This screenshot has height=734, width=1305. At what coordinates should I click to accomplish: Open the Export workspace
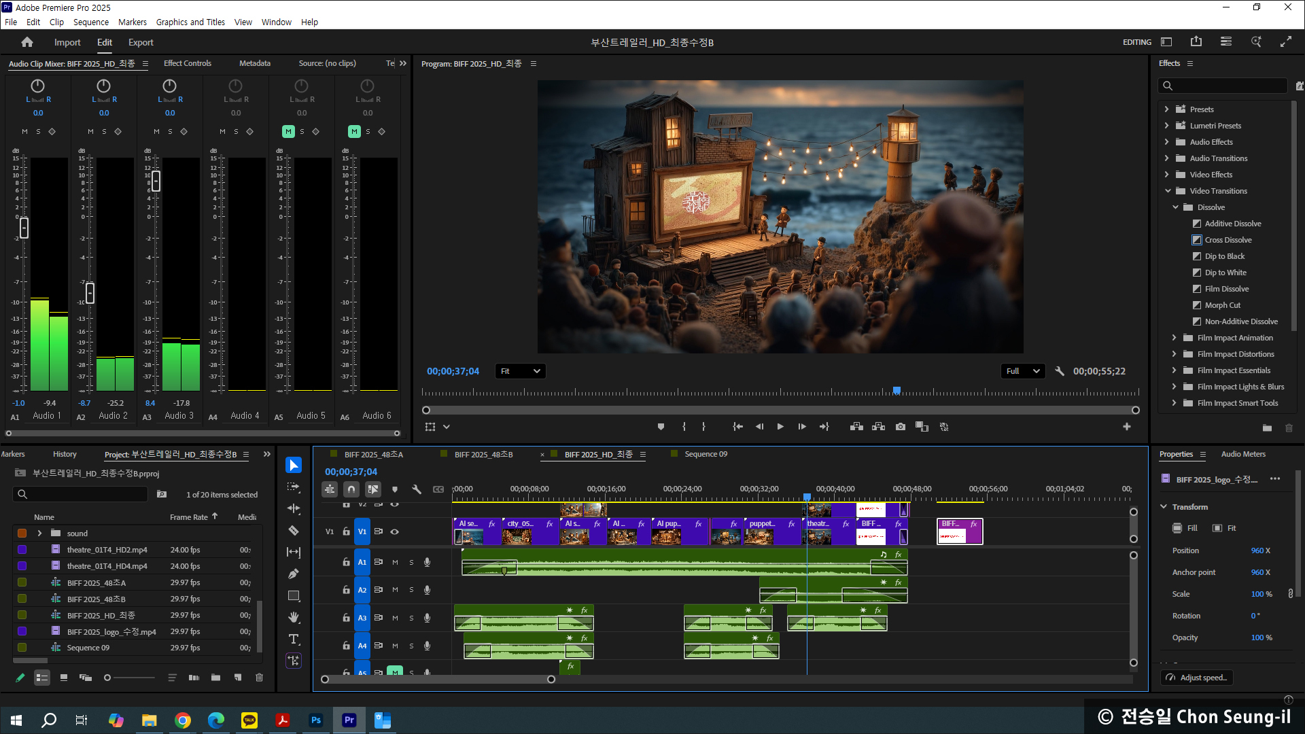(x=141, y=42)
